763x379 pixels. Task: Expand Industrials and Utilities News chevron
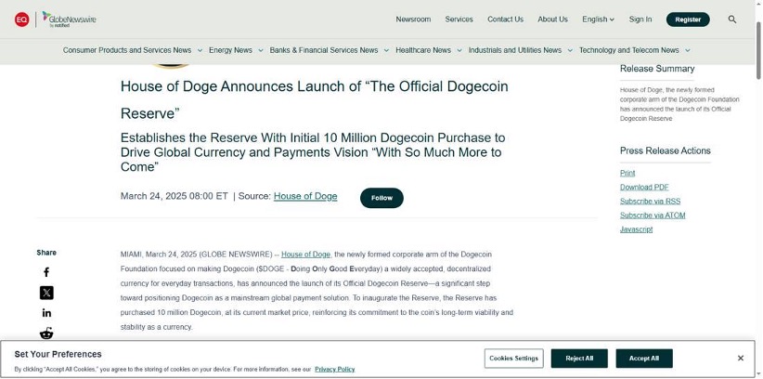click(x=570, y=50)
